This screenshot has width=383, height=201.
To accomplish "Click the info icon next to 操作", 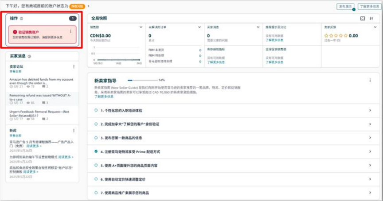I will 21,19.
